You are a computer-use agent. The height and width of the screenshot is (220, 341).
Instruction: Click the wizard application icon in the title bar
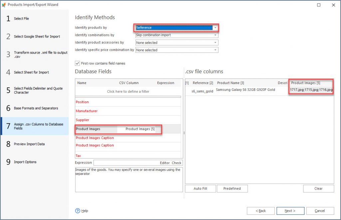tap(4, 4)
